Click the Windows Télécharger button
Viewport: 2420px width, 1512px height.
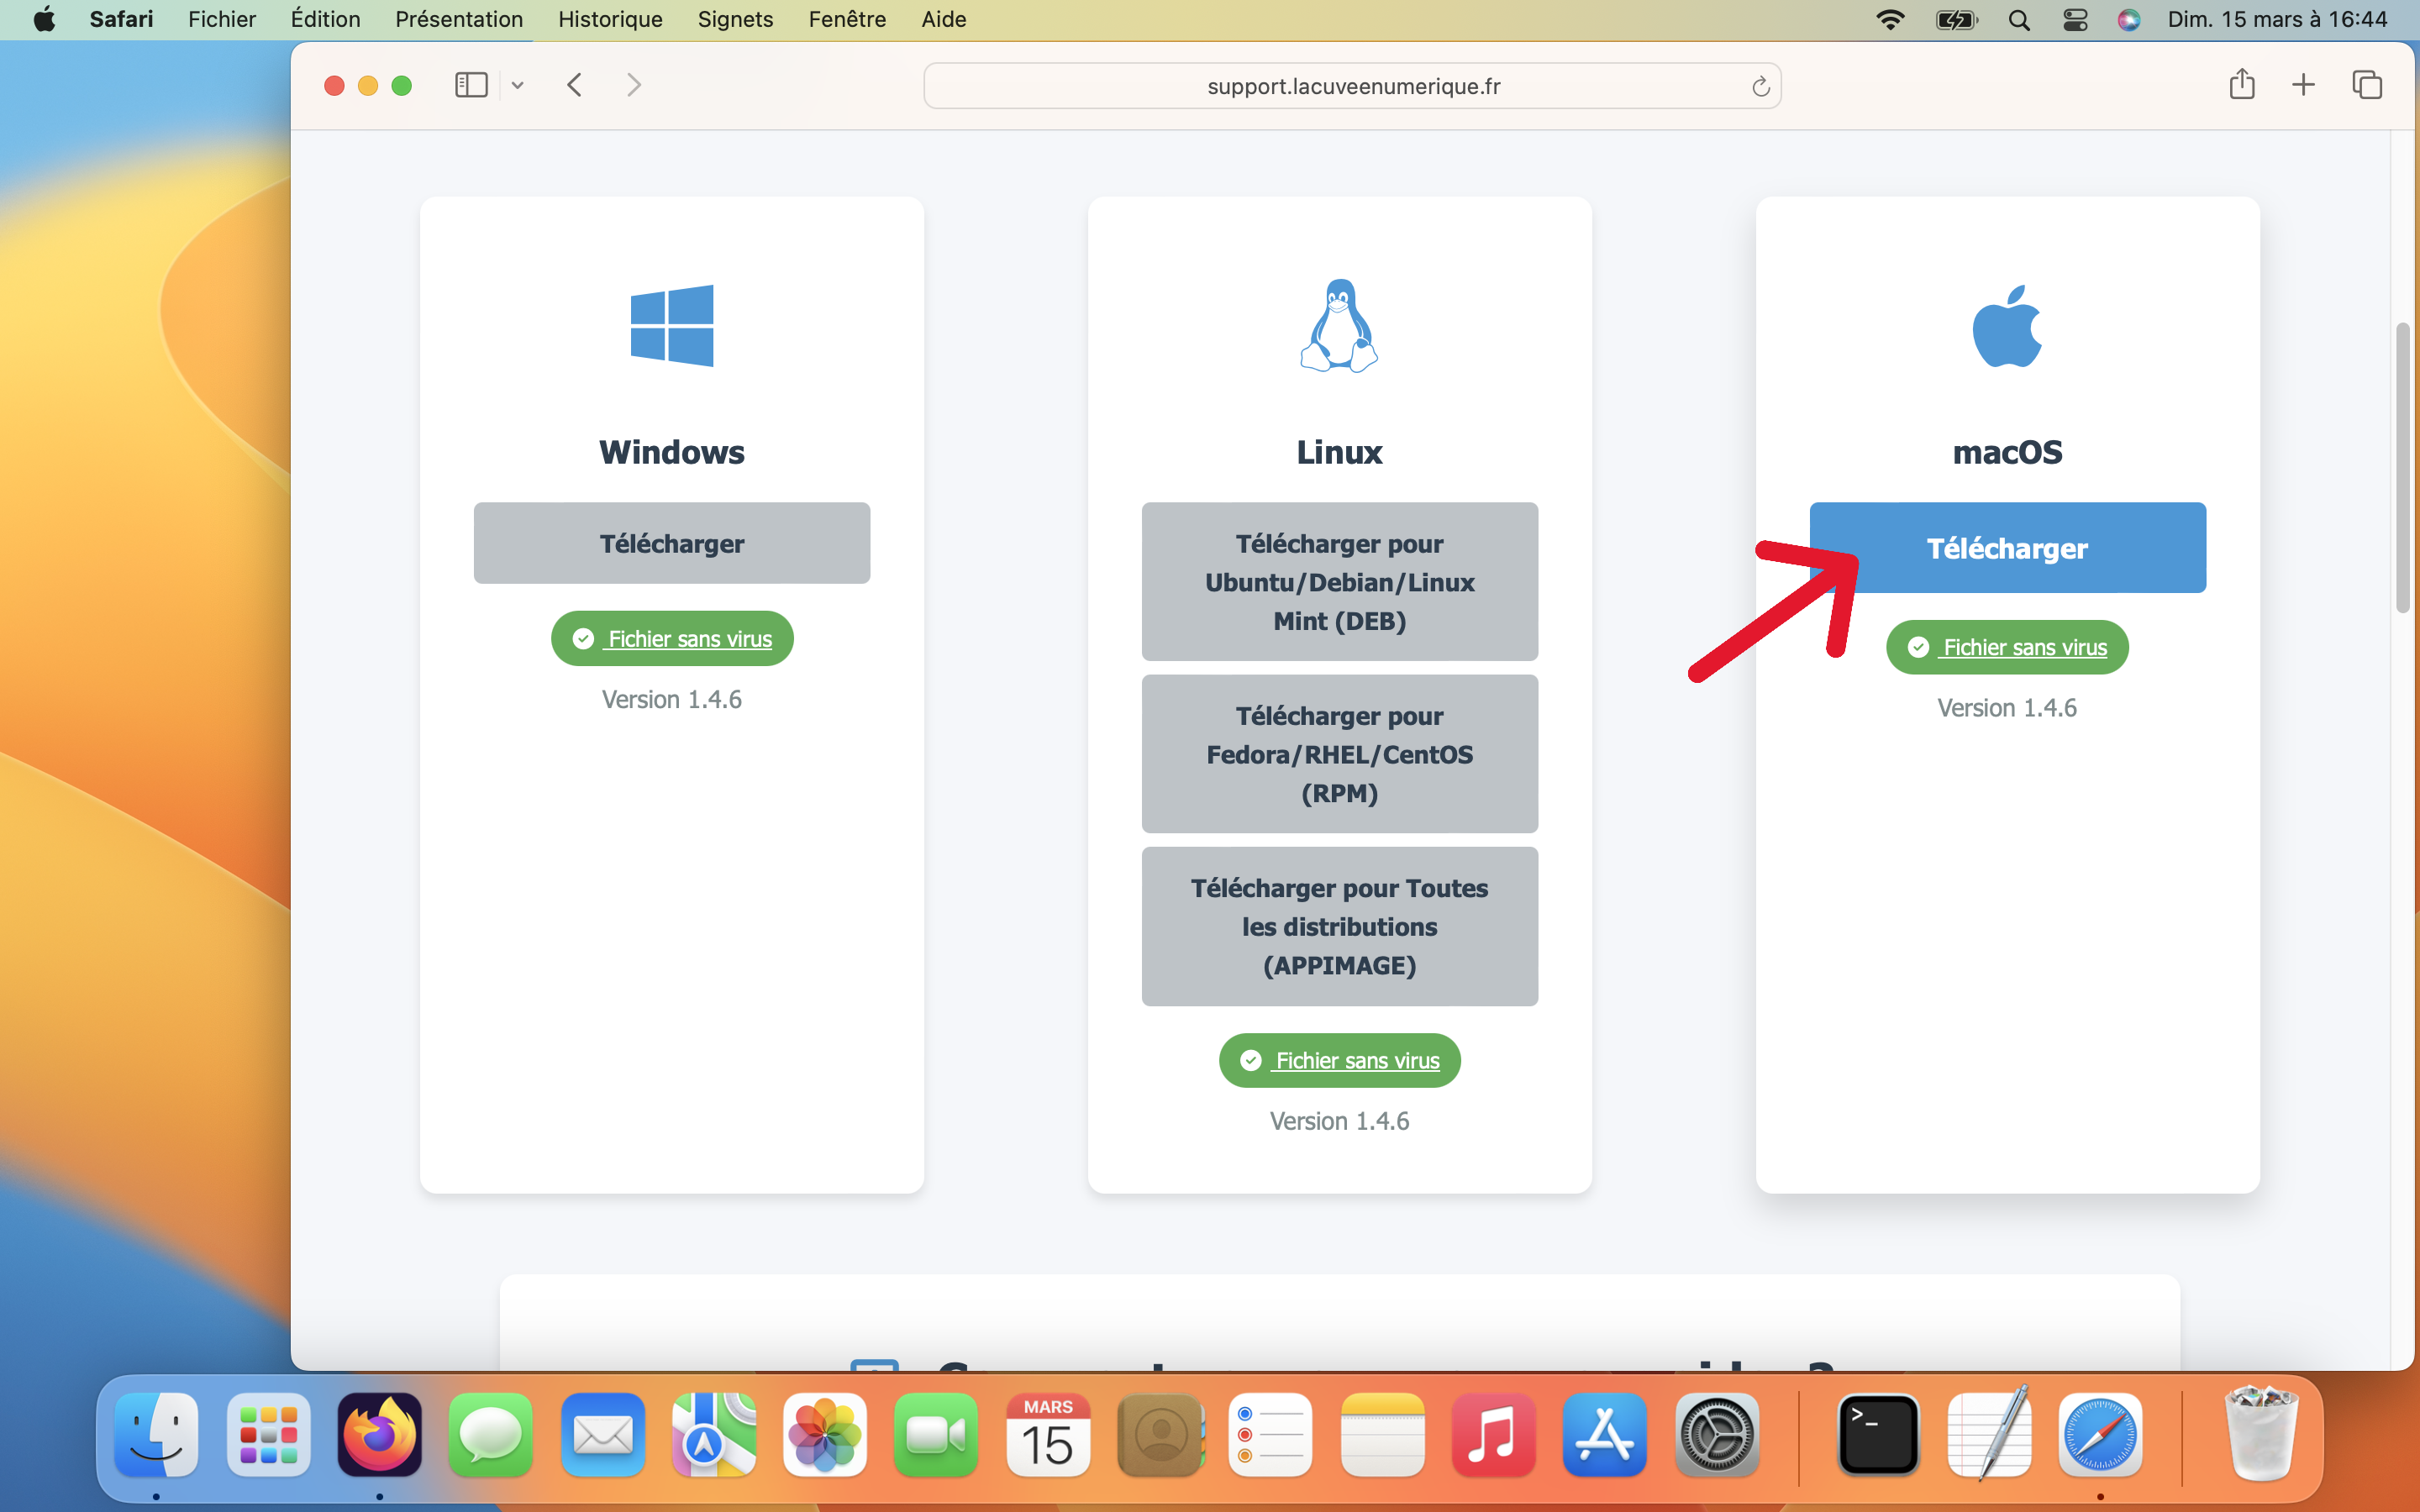point(672,543)
